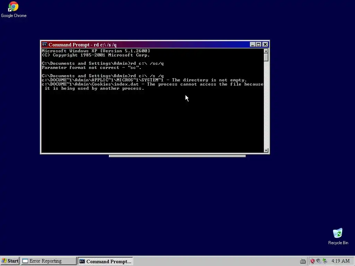Click the 'rd c:\ /s /q' command line
The width and height of the screenshot is (355, 266).
103,76
